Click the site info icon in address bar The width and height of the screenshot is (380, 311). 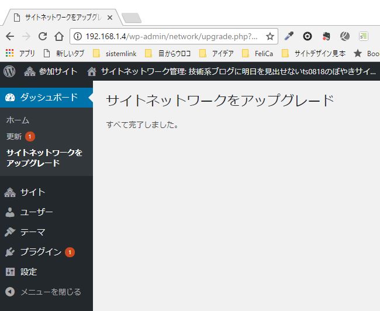78,36
